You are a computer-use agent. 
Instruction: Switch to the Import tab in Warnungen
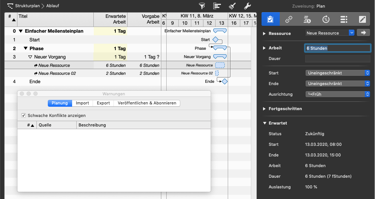[x=82, y=103]
